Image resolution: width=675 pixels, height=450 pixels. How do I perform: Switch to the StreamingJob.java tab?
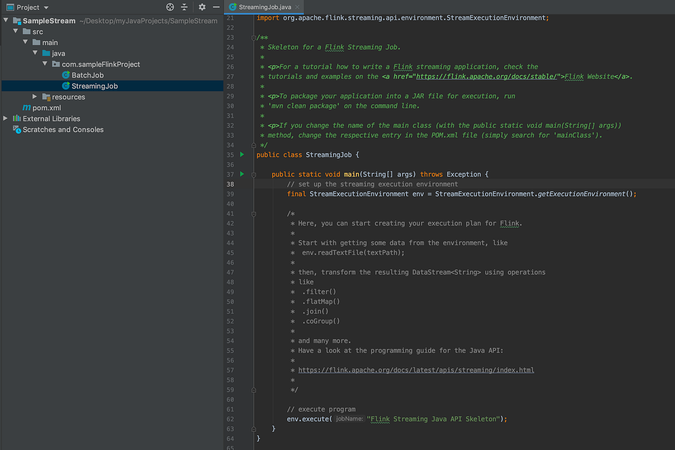click(263, 7)
